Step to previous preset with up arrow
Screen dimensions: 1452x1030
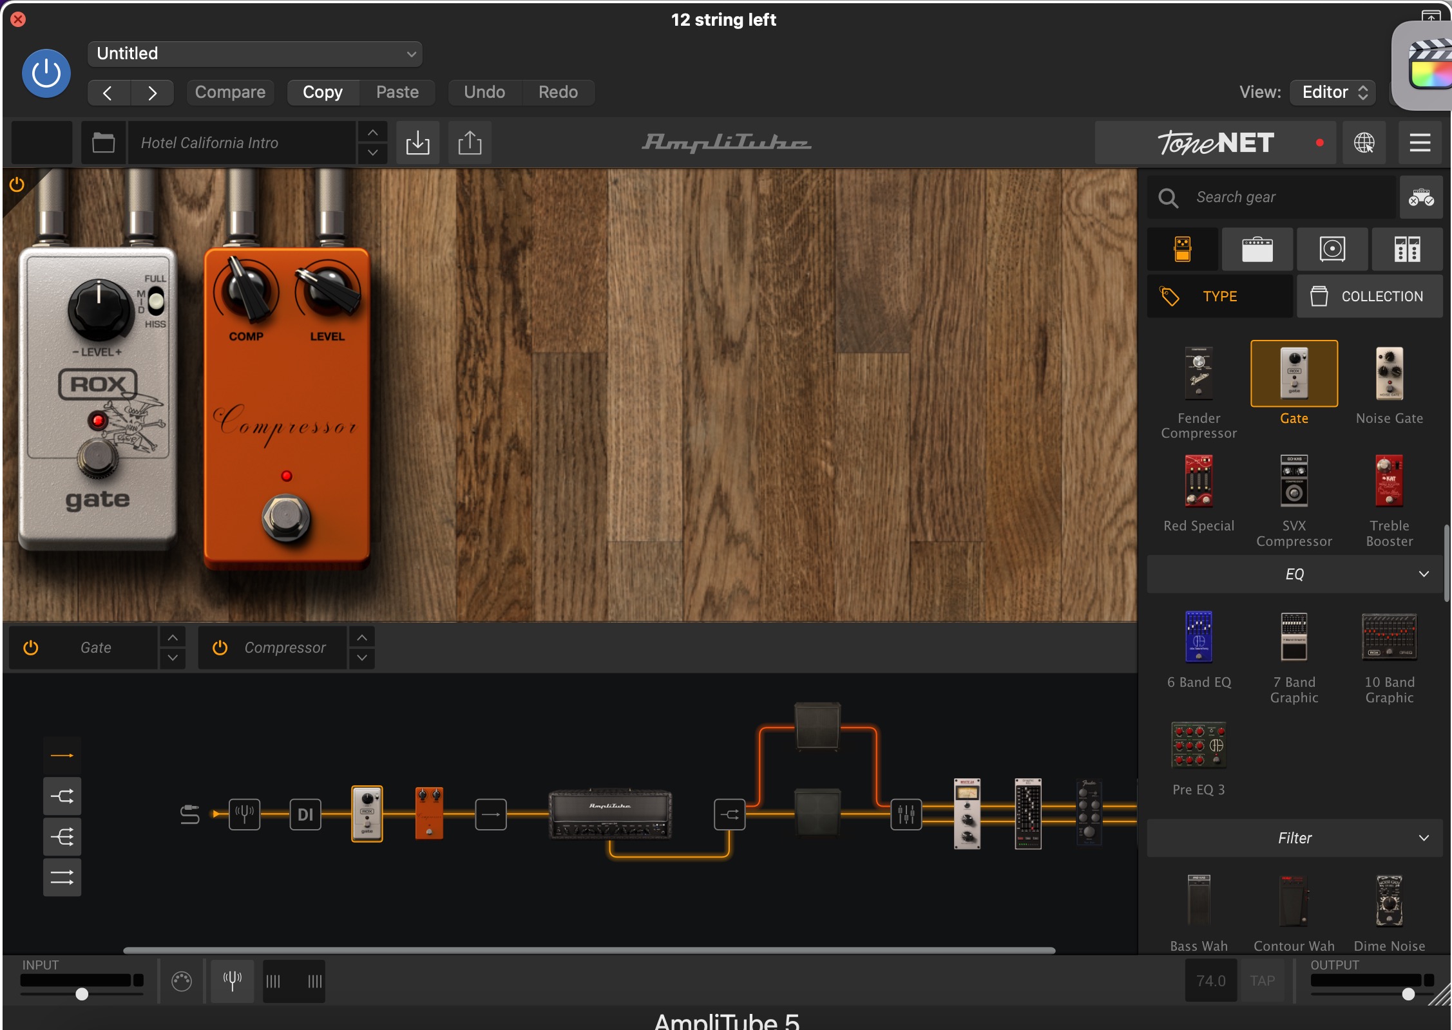click(x=372, y=132)
